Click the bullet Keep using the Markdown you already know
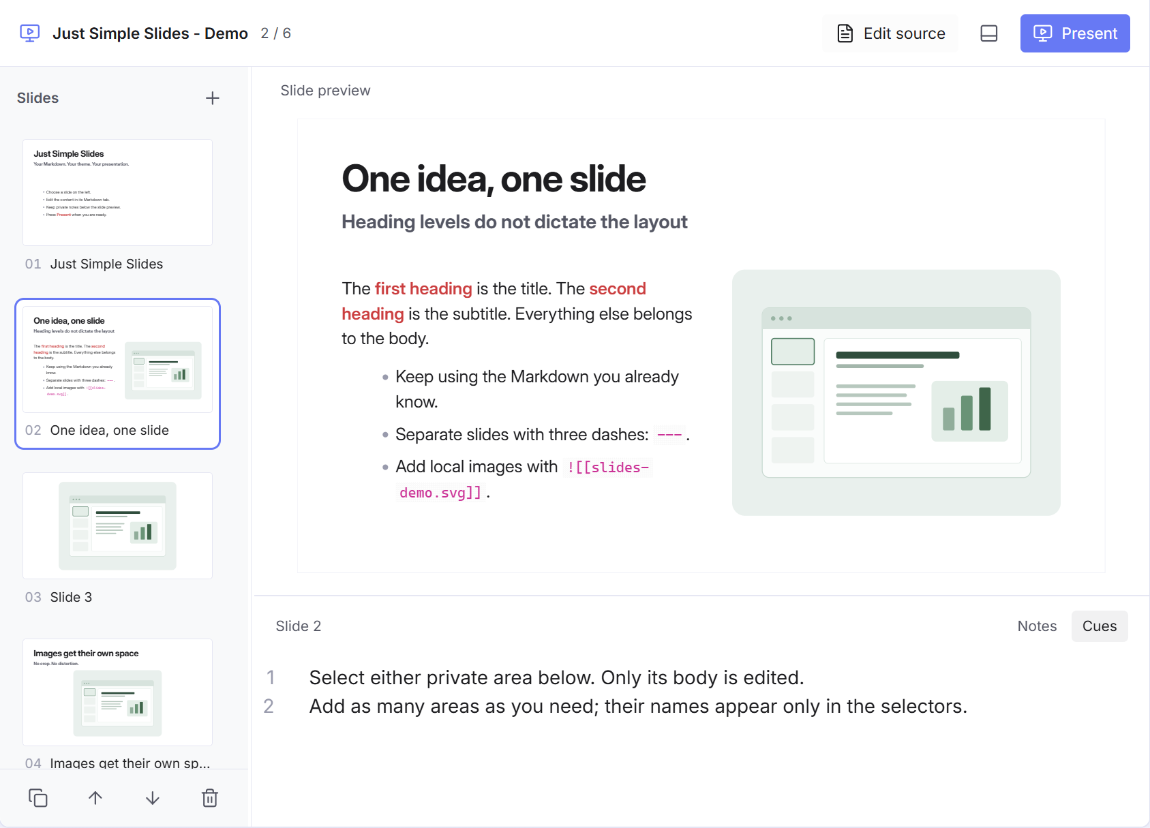This screenshot has height=828, width=1150. (537, 389)
